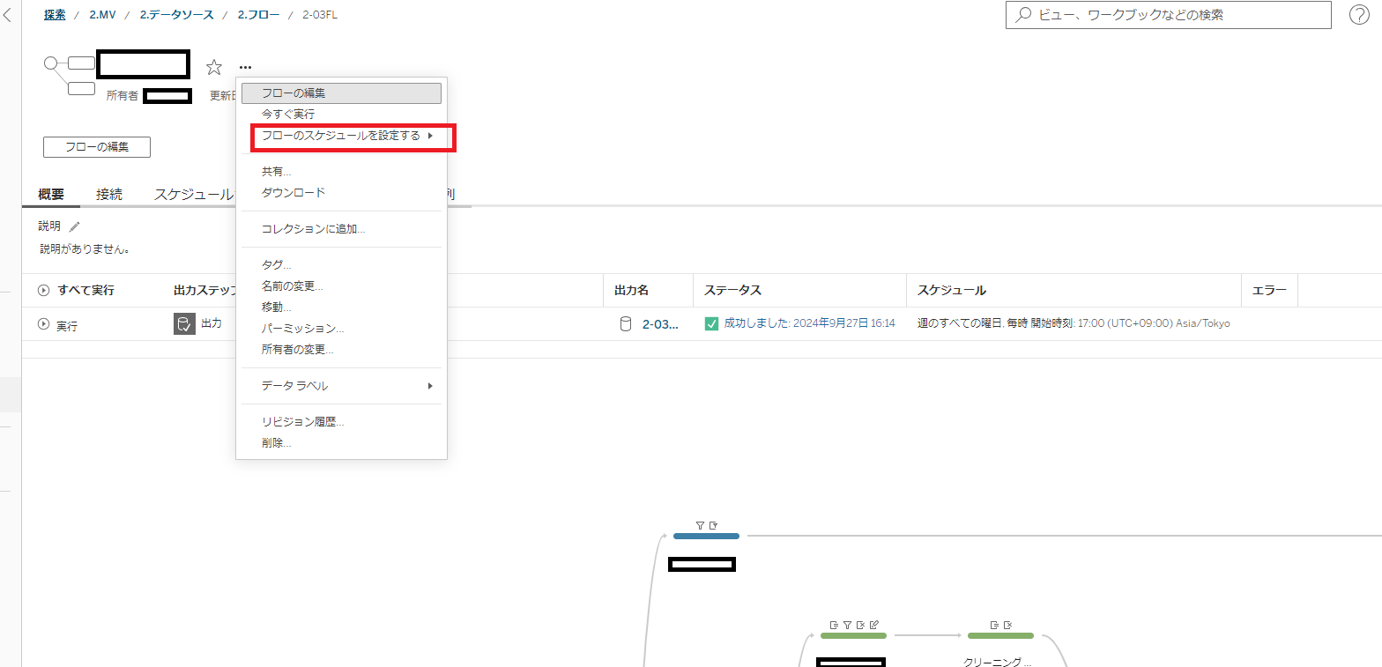The image size is (1382, 667).
Task: Choose 今すぐ実行 in the menu
Action: coord(341,115)
